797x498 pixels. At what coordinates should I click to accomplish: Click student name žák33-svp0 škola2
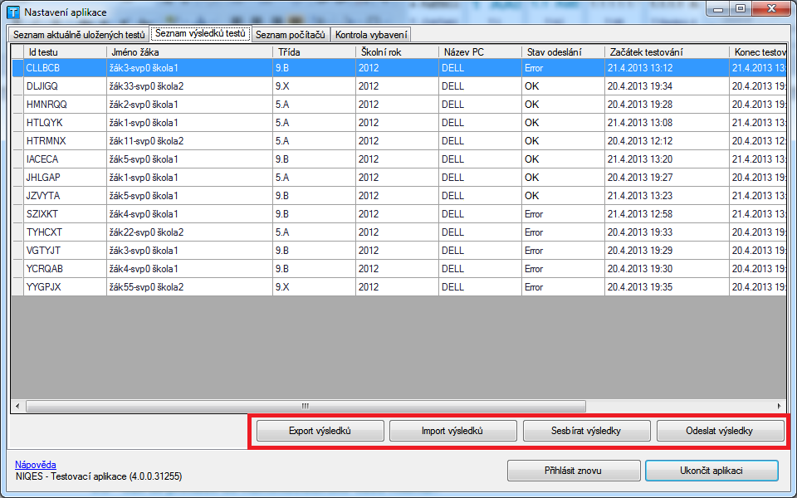[x=189, y=86]
